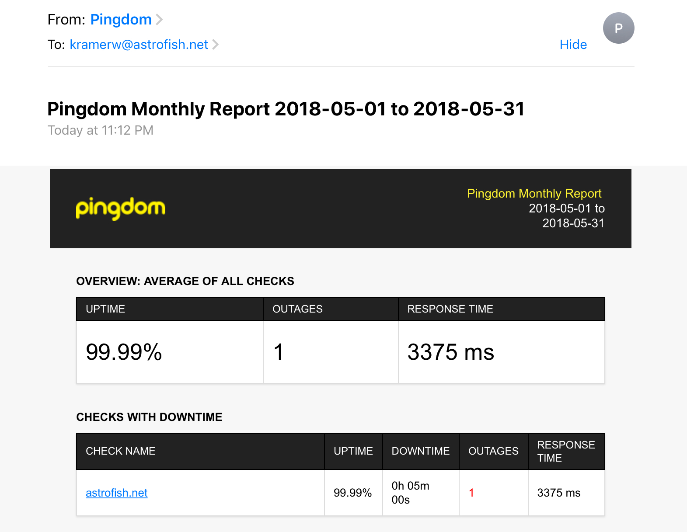Click the yellow pingdom logo
Screen dimensions: 687x532
point(120,209)
